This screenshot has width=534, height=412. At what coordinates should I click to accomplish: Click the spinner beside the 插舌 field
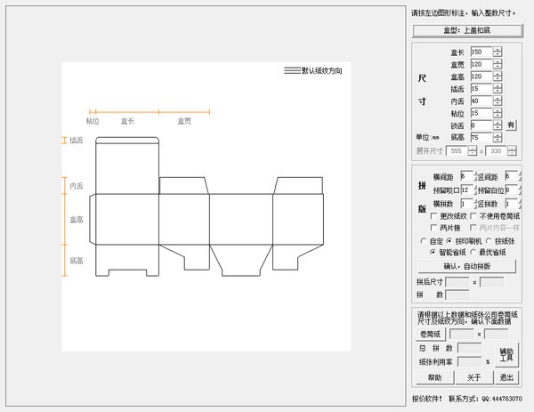click(497, 89)
